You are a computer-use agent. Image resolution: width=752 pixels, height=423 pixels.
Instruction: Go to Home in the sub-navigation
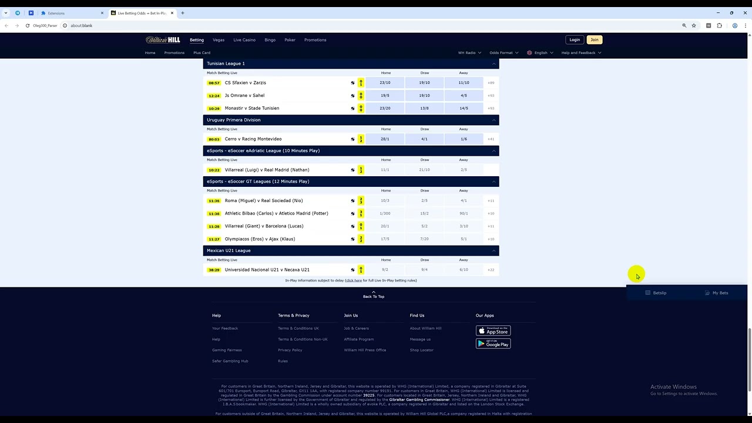pyautogui.click(x=150, y=53)
